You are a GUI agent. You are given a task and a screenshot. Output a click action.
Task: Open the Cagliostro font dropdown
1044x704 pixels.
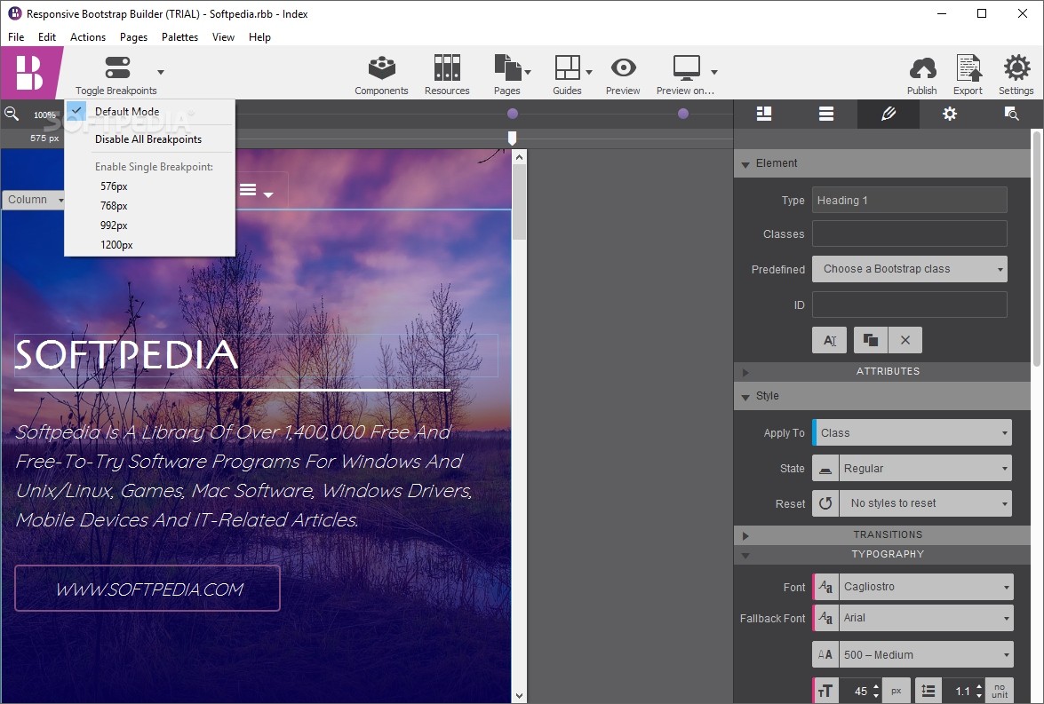coord(926,587)
